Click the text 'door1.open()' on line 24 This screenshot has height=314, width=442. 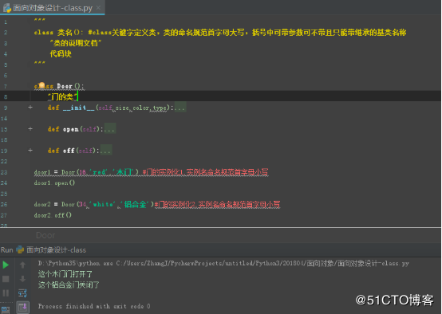[x=54, y=183]
